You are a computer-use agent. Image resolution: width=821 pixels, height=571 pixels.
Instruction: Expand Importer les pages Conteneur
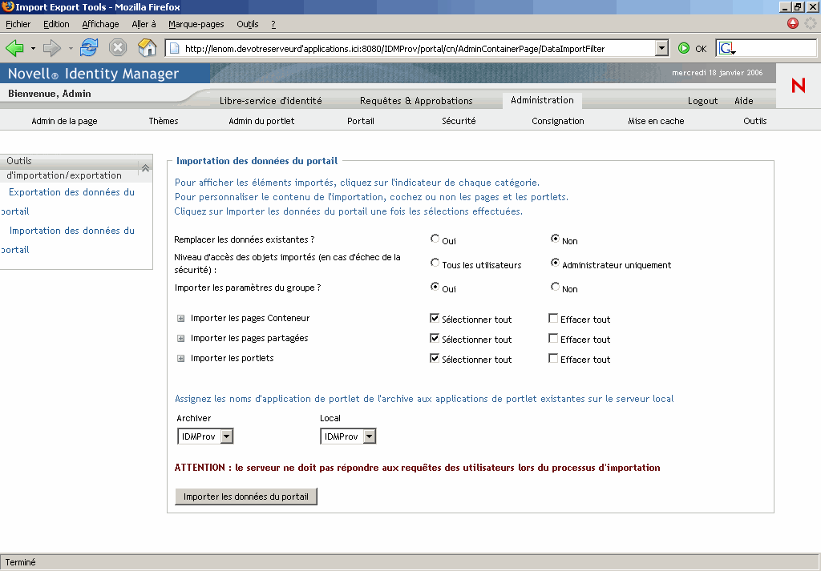[180, 319]
